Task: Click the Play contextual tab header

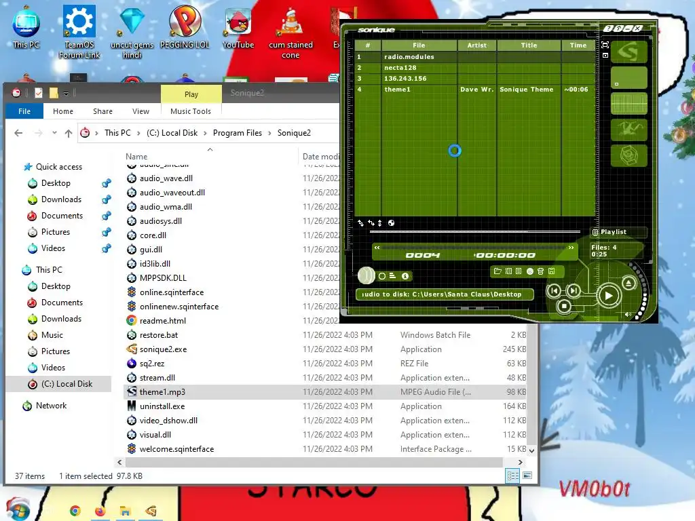Action: (191, 94)
